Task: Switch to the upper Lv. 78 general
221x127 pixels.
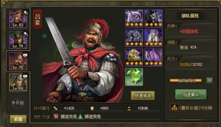Action: (x=18, y=40)
